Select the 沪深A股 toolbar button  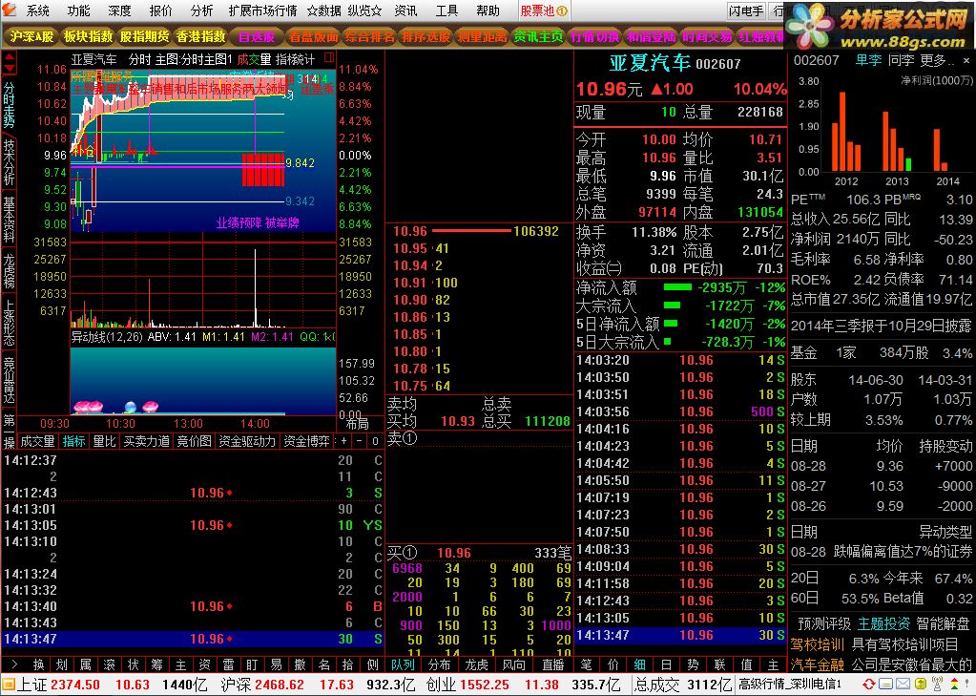coord(31,36)
